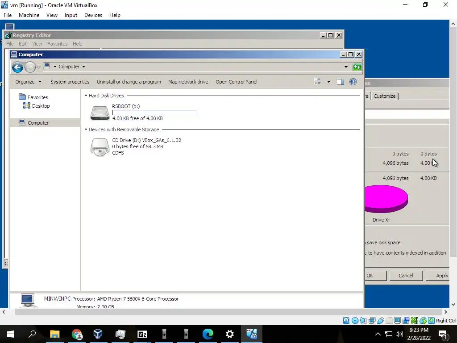Click Open Control Panel
Screen dimensions: 457x343
237,82
